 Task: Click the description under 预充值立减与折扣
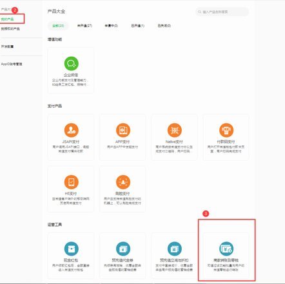[x=174, y=268]
